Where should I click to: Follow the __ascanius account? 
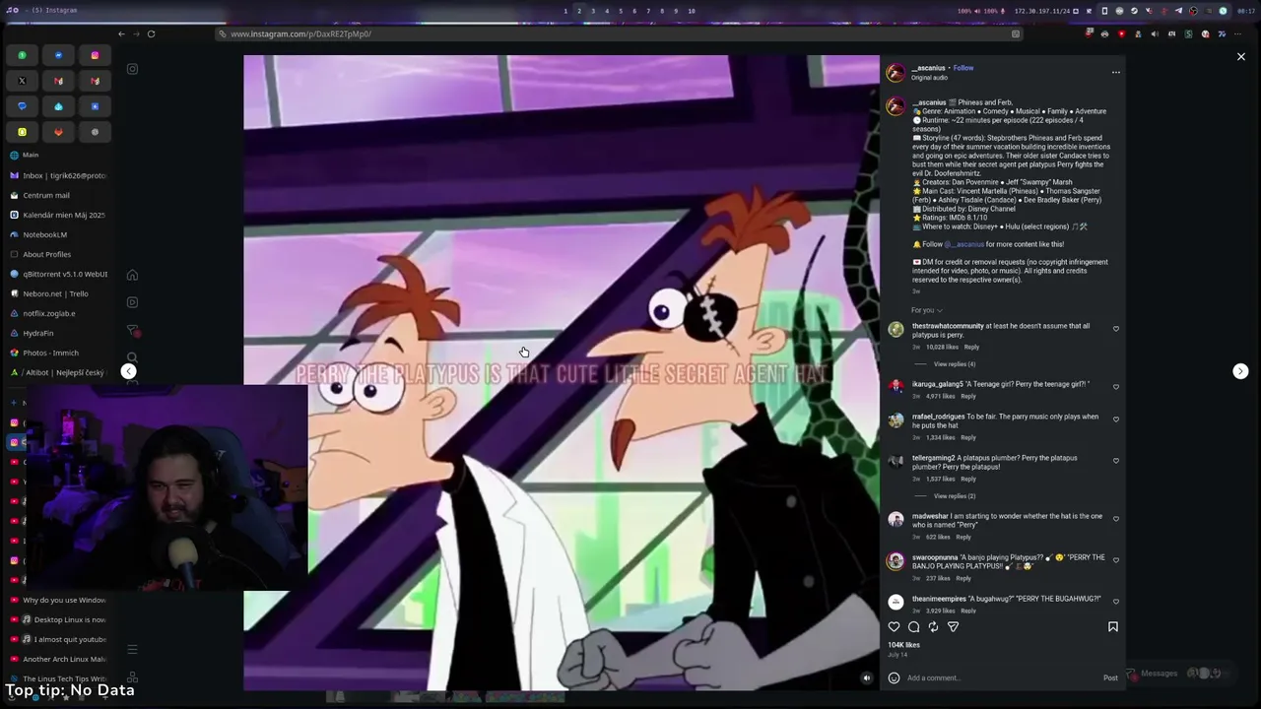tap(963, 68)
